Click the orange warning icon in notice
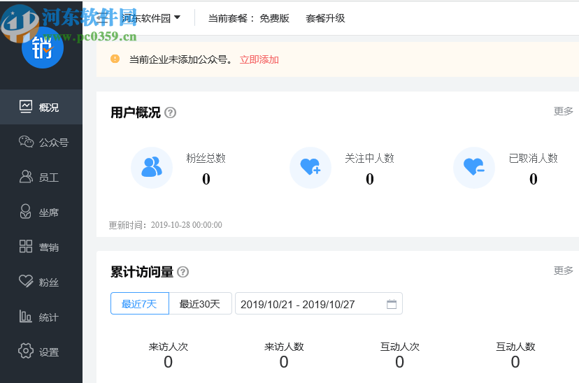 pos(115,59)
